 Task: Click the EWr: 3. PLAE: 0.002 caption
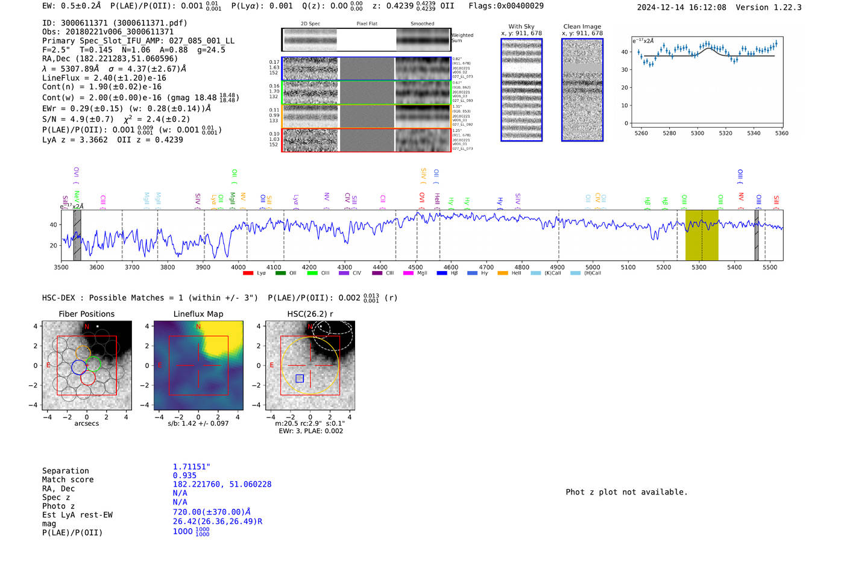coord(310,431)
